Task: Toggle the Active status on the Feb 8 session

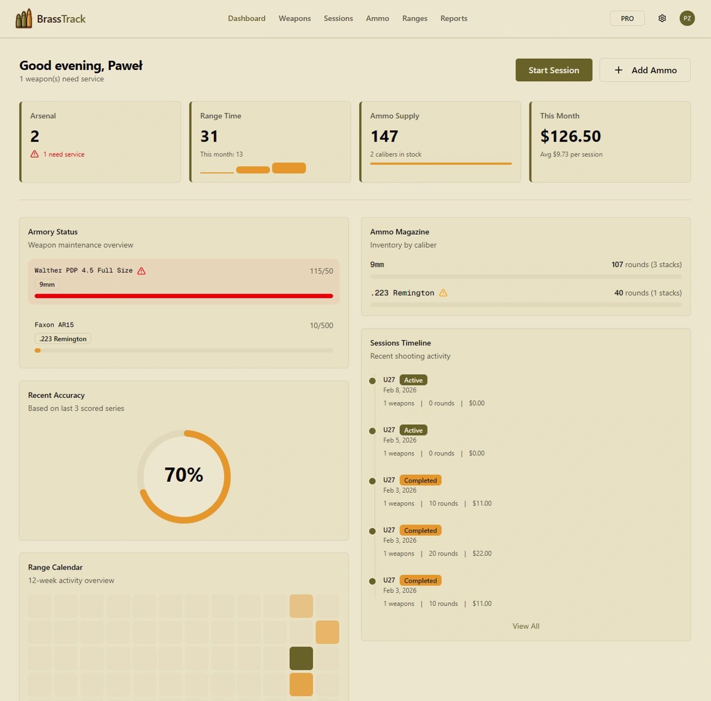Action: pos(413,380)
